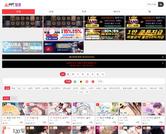Image resolution: width=166 pixels, height=134 pixels.
Task: Go to the 북마크 tab
Action: point(117,11)
